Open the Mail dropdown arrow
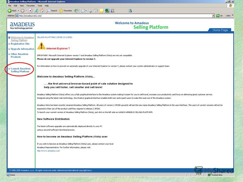This screenshot has width=243, height=182. (x=86, y=11)
